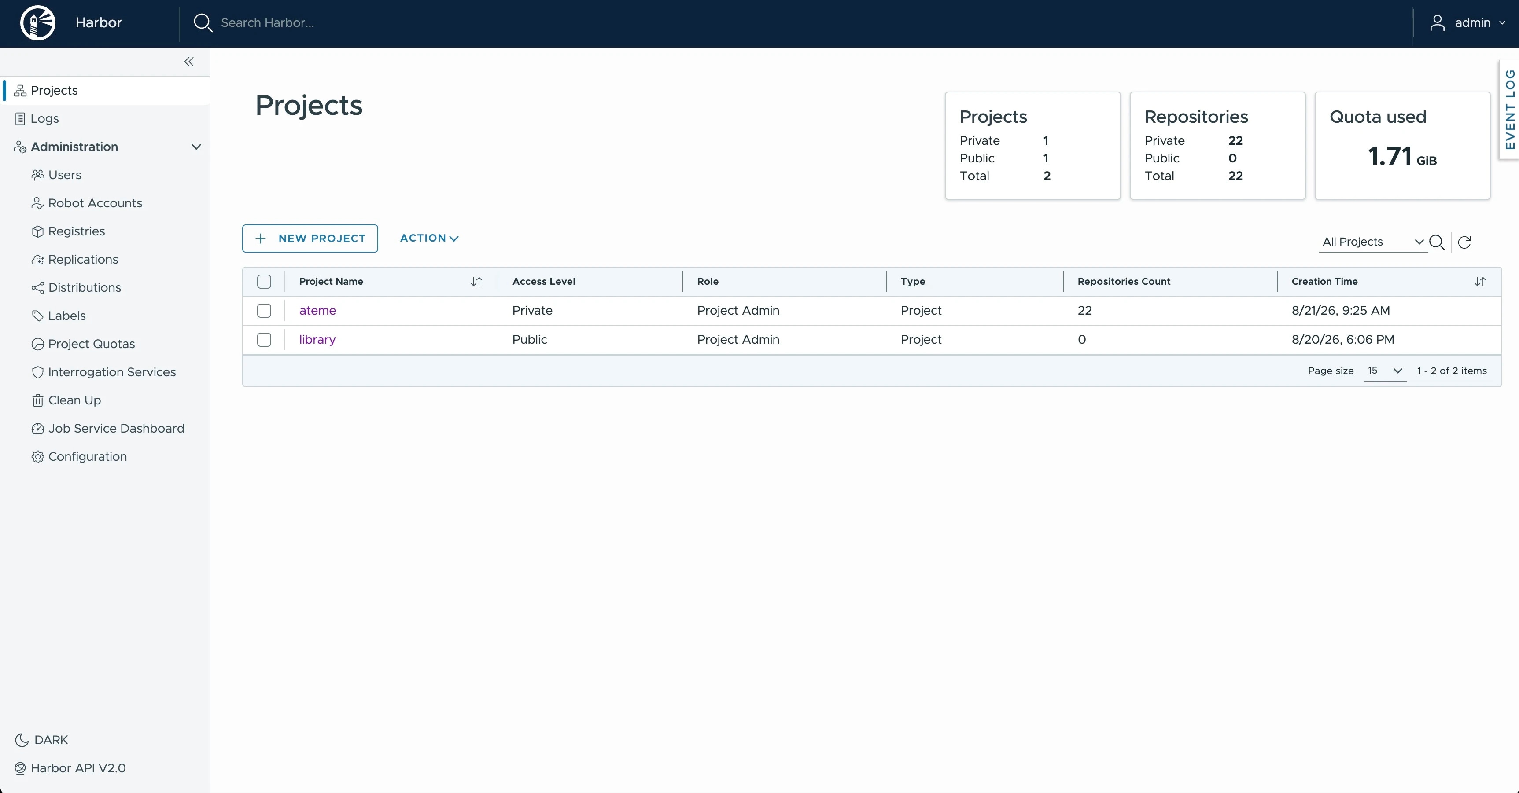Go to Users administration page
This screenshot has height=793, width=1519.
coord(65,175)
